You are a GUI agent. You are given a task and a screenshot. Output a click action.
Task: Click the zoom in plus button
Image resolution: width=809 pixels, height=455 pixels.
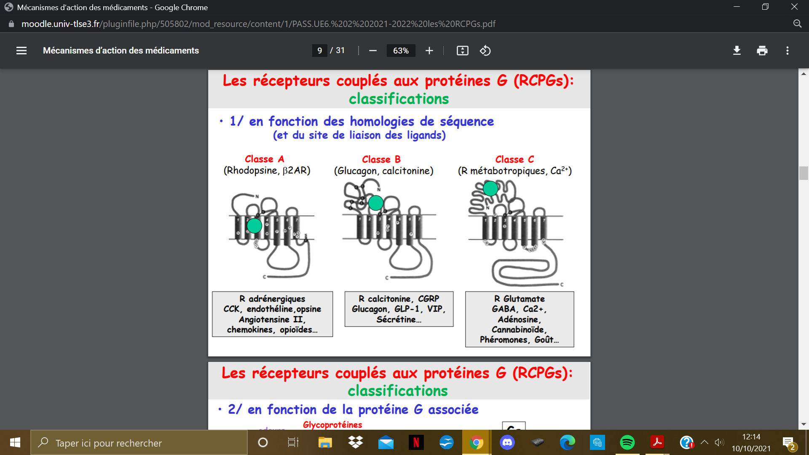point(429,51)
